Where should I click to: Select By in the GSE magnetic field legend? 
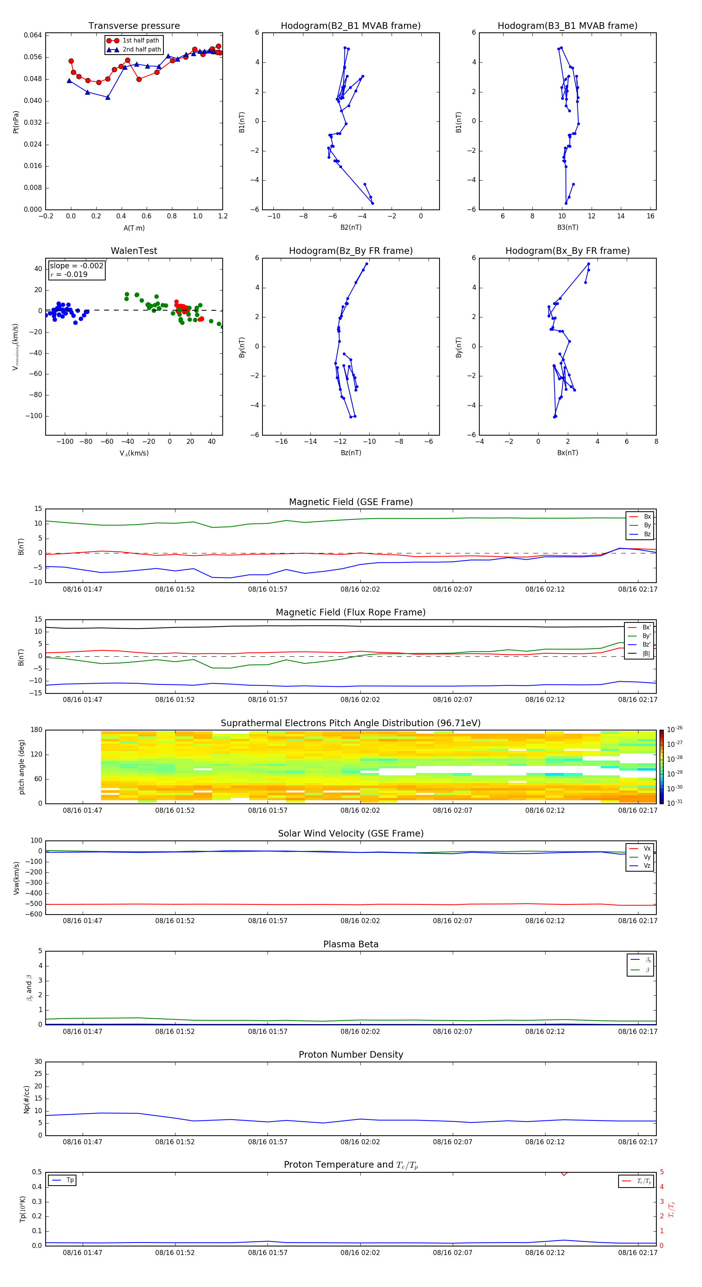coord(640,525)
